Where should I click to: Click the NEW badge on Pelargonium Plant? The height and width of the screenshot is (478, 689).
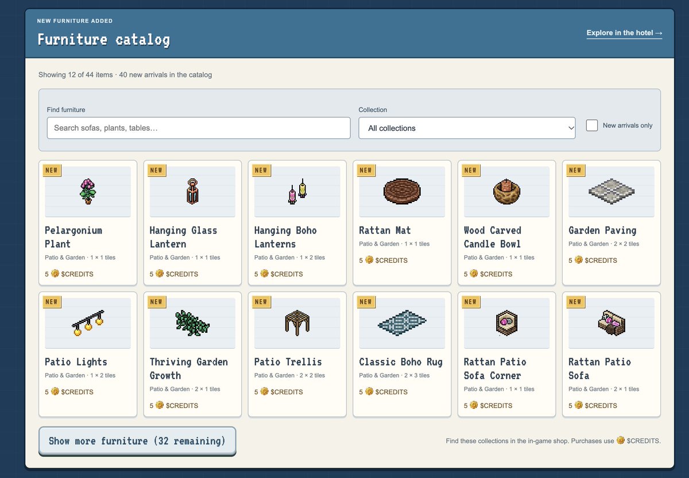point(52,170)
